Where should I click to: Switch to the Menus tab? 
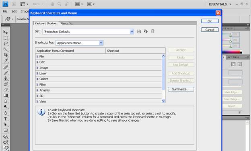tap(65, 23)
